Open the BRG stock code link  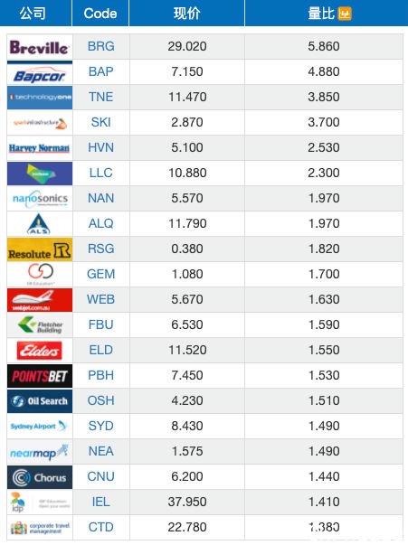point(101,46)
